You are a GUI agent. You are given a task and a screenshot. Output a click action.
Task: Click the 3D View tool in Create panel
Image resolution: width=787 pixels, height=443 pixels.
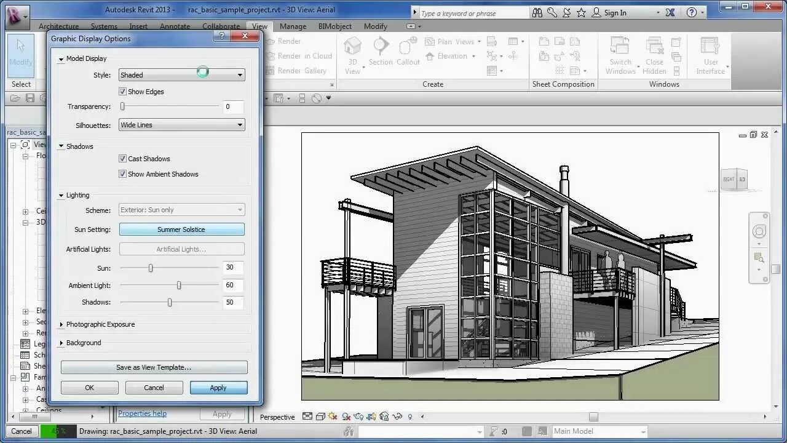coord(352,55)
